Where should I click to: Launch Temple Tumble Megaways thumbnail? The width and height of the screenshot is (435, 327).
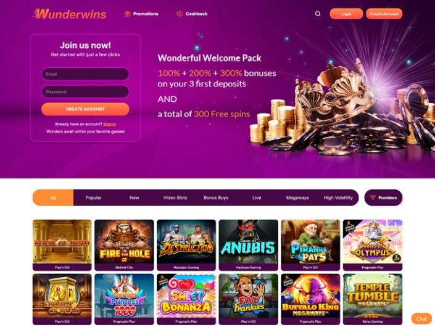point(373,299)
